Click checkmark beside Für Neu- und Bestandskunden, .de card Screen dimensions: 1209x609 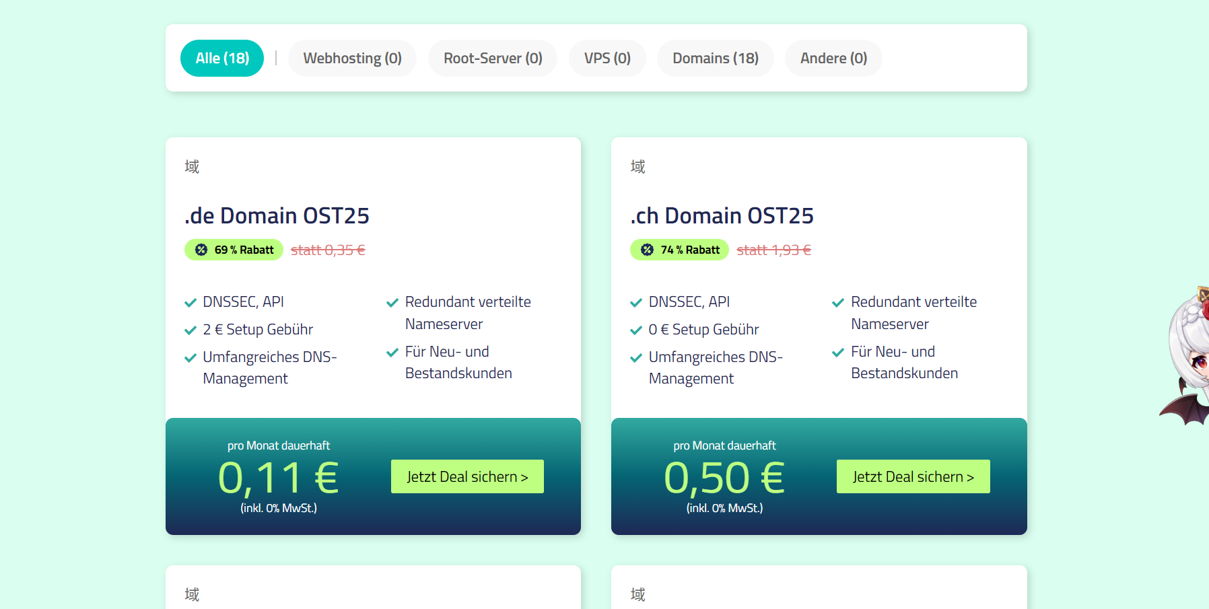point(392,353)
